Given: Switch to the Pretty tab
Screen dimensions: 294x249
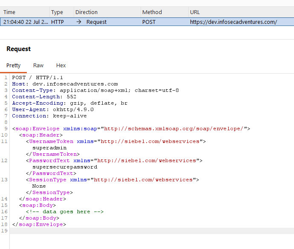Looking at the screenshot, I should (x=13, y=66).
